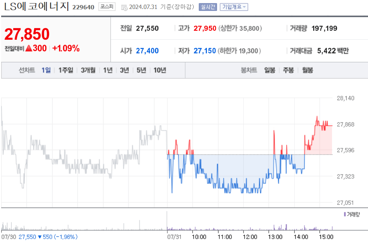Click the 선차트 label
The height and width of the screenshot is (250, 368).
(27, 70)
